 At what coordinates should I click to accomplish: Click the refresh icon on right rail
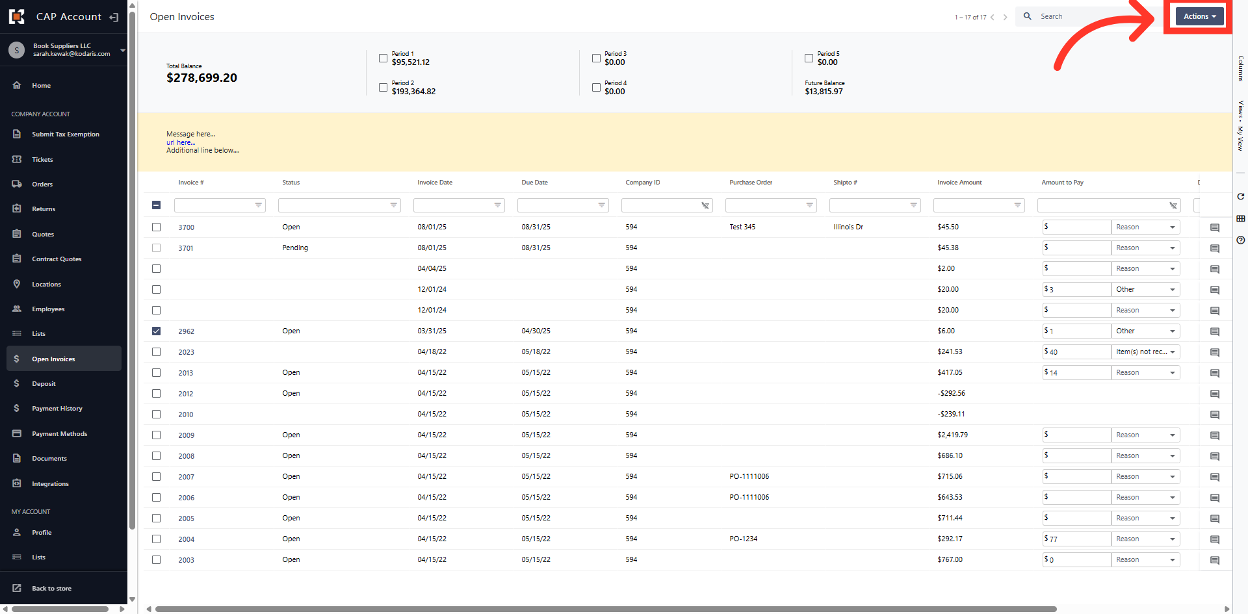[x=1240, y=196]
